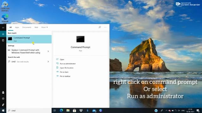Open Task View on the taskbar
202x113 pixels.
tap(55, 110)
